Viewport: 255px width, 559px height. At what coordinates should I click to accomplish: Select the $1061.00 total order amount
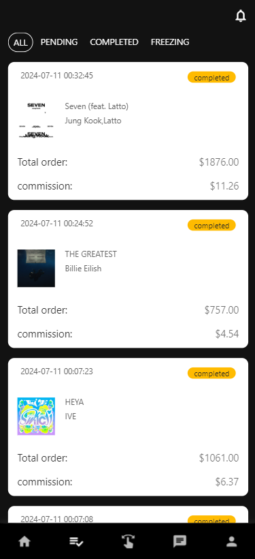pyautogui.click(x=219, y=458)
